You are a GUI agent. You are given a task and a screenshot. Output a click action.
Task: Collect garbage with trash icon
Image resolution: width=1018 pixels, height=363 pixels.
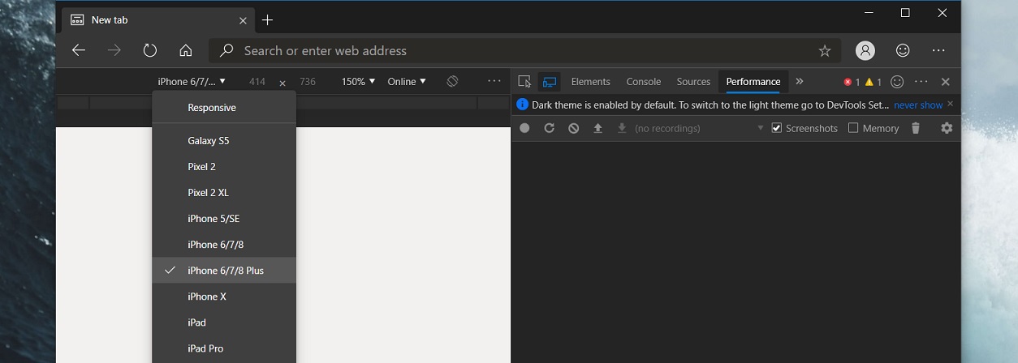(x=916, y=128)
